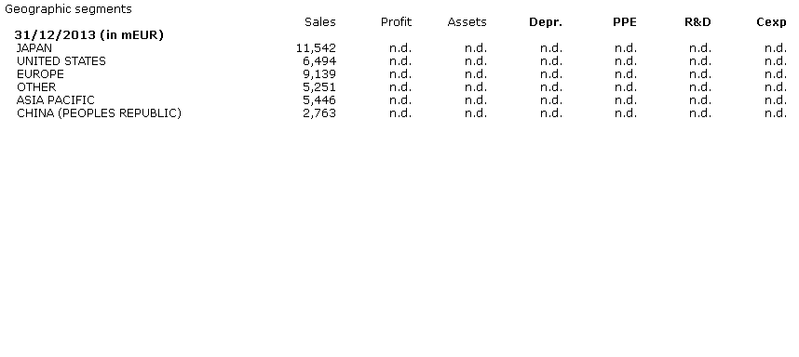
Task: Select the Assets column header
Action: [467, 22]
